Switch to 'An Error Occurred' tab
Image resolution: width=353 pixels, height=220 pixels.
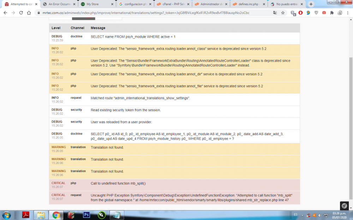[x=59, y=4]
